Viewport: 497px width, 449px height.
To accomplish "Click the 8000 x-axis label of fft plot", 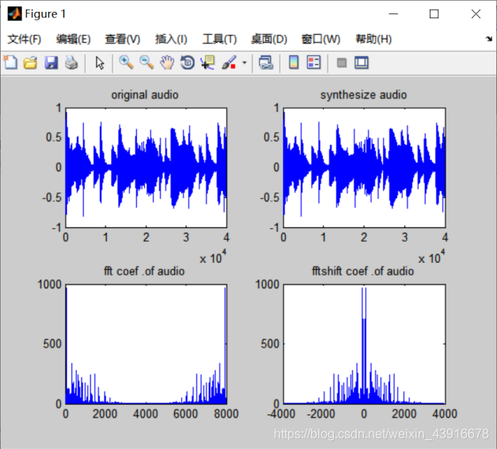I will click(226, 414).
